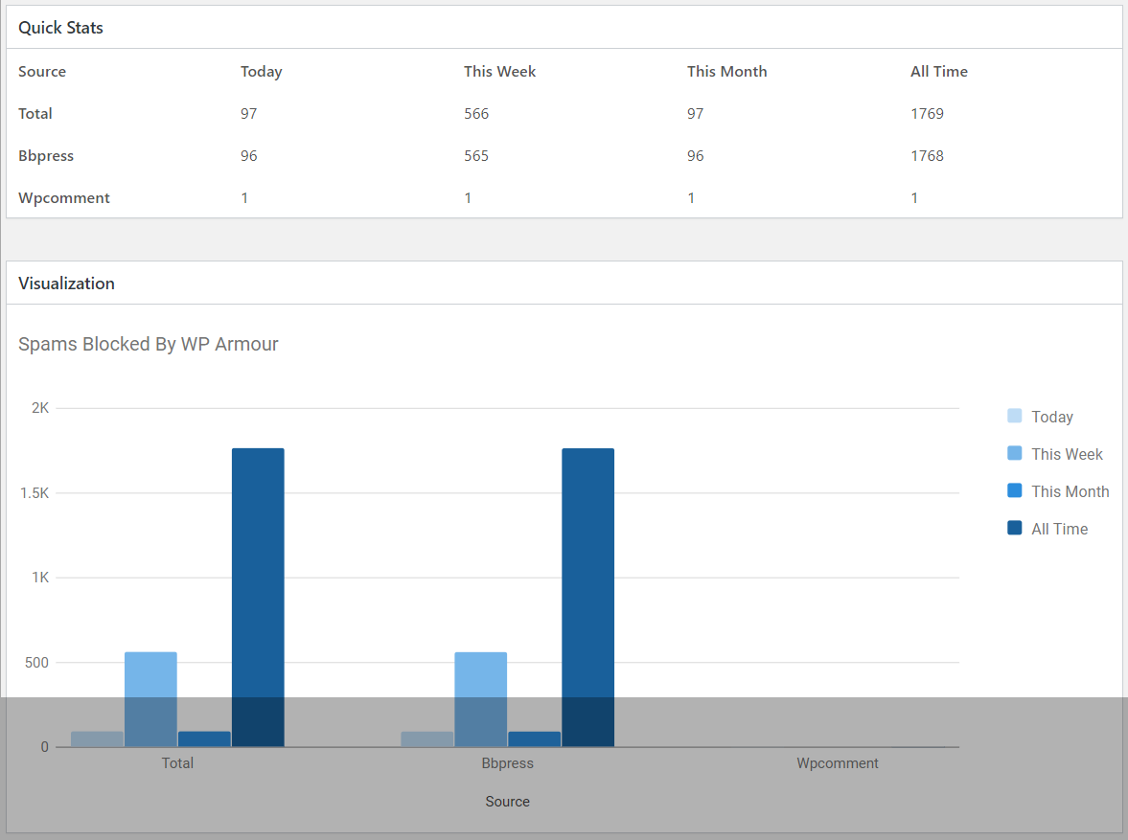The height and width of the screenshot is (840, 1128).
Task: Collapse the Quick Stats panel header
Action: coord(60,28)
